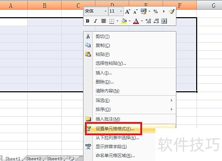This screenshot has width=222, height=161.
Task: Switch to the Sheet3 tab
Action: (x=54, y=158)
